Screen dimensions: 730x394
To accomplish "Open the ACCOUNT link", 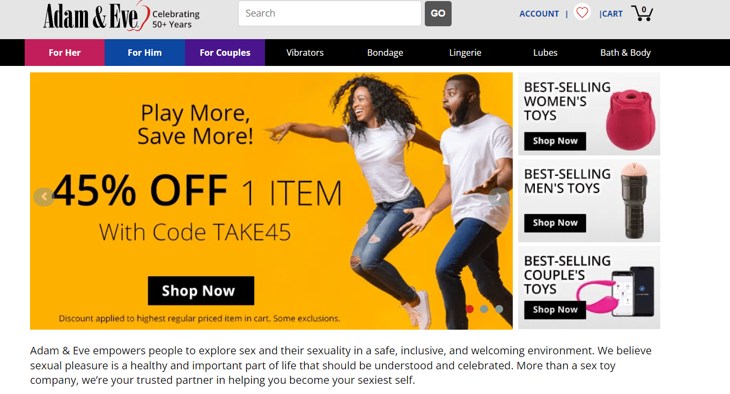I will click(x=539, y=14).
